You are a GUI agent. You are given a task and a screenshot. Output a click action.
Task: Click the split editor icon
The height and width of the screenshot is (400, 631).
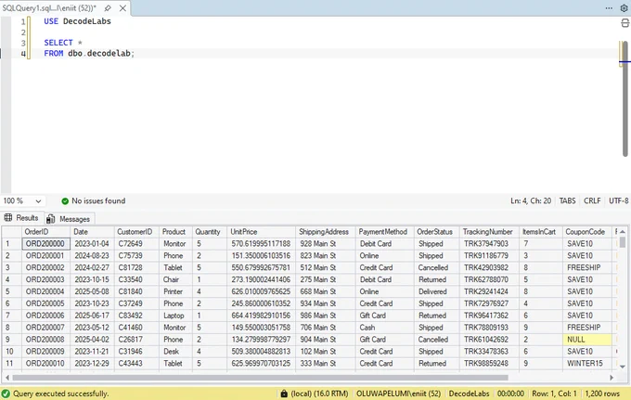click(625, 23)
